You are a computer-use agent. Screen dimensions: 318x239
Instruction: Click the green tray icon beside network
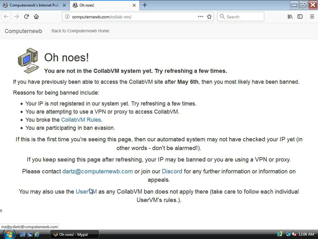(280, 234)
